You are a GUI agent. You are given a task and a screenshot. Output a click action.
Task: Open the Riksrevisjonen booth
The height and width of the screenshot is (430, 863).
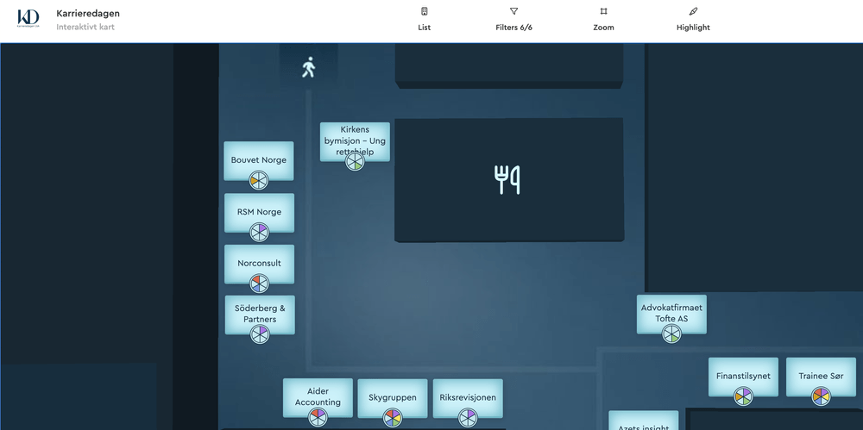(467, 397)
